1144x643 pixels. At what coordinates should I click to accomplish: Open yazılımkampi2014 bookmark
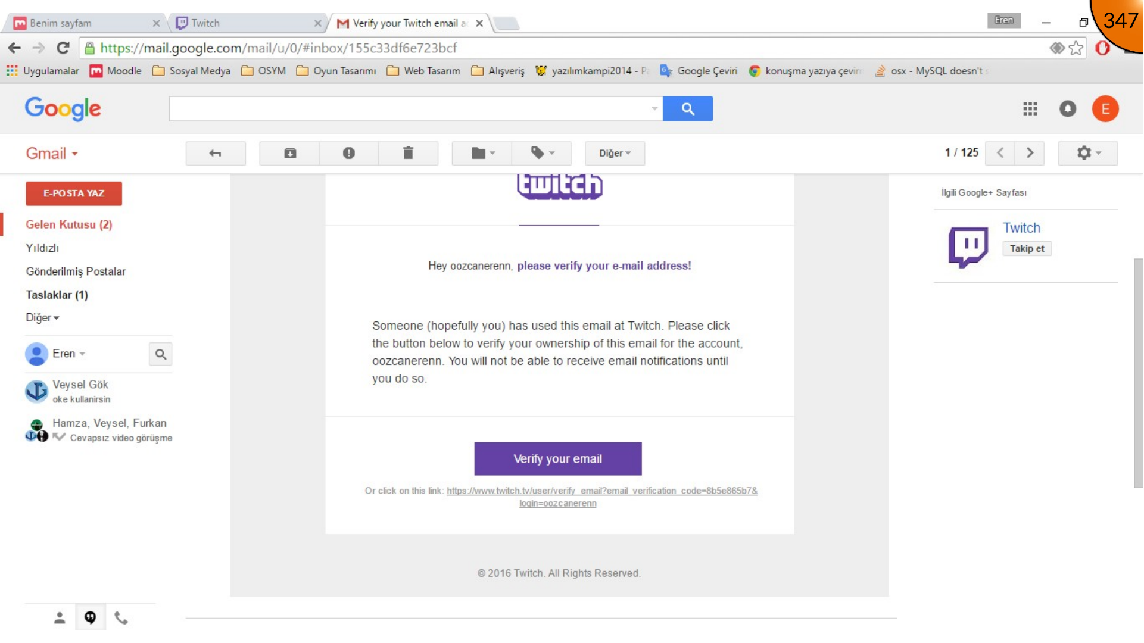point(593,71)
